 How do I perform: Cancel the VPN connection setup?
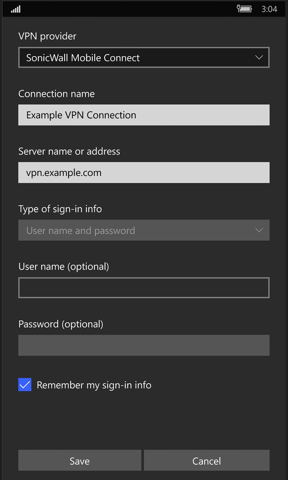(x=207, y=461)
